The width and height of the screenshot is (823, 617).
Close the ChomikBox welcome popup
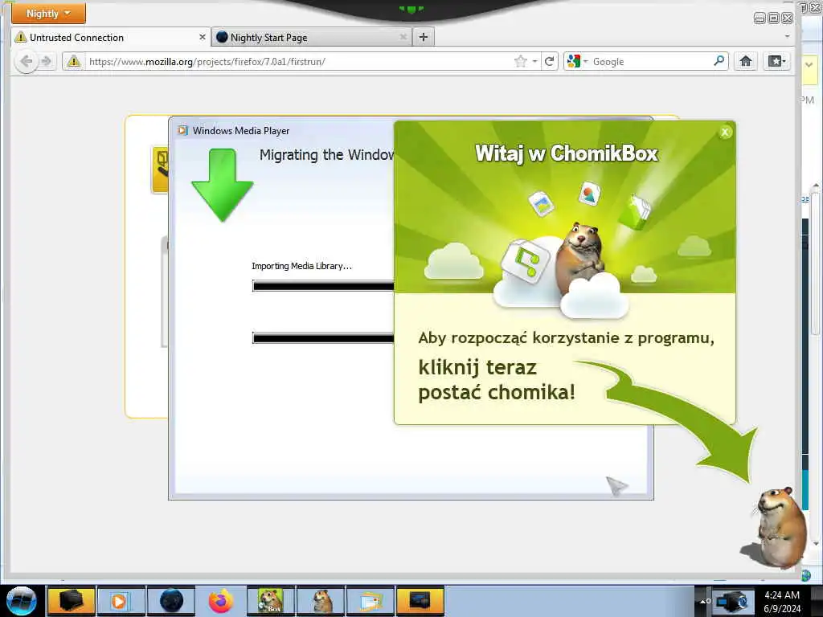(725, 133)
